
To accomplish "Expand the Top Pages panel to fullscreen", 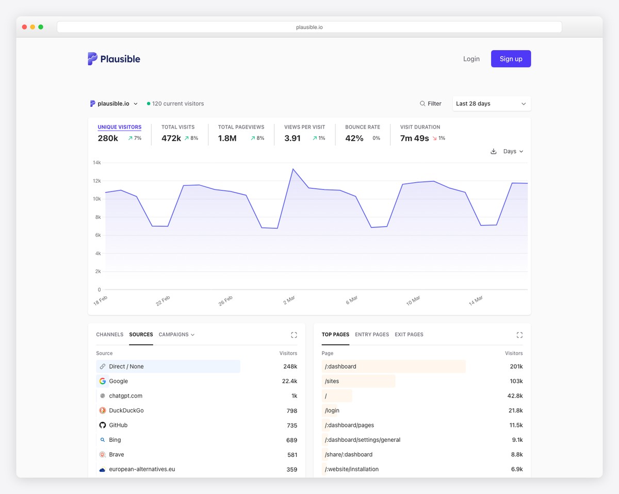I will click(x=519, y=334).
